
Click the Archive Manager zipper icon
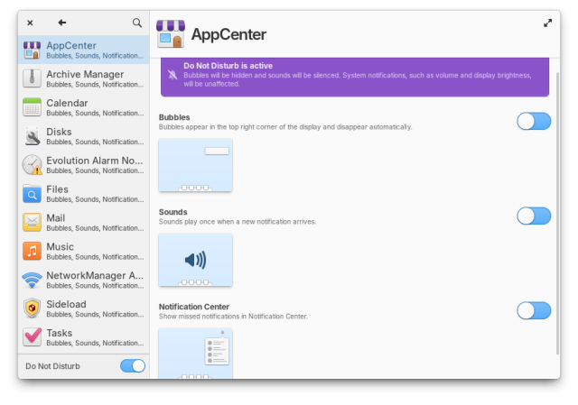[33, 78]
